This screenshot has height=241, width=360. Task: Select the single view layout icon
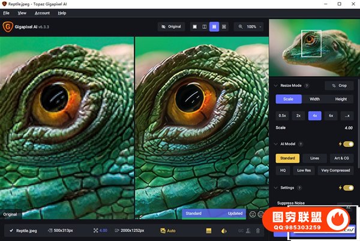194,27
